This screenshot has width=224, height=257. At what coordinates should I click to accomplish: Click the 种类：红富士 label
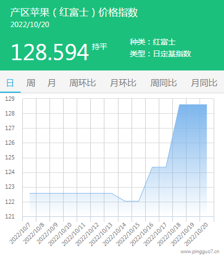click(153, 42)
